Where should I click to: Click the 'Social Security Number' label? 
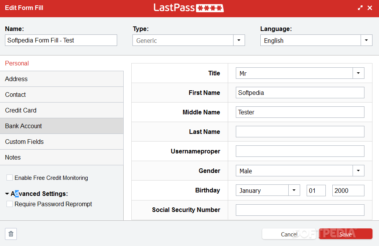pos(186,210)
